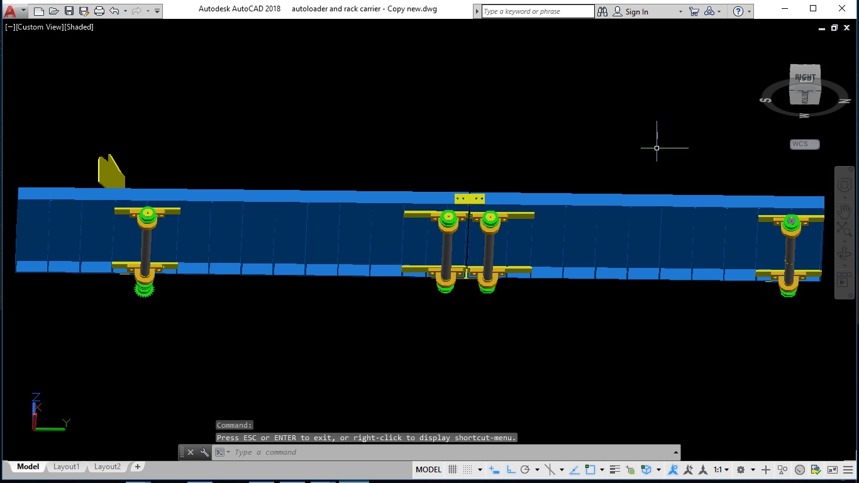
Task: Open the status bar Customization gear
Action: pos(848,469)
